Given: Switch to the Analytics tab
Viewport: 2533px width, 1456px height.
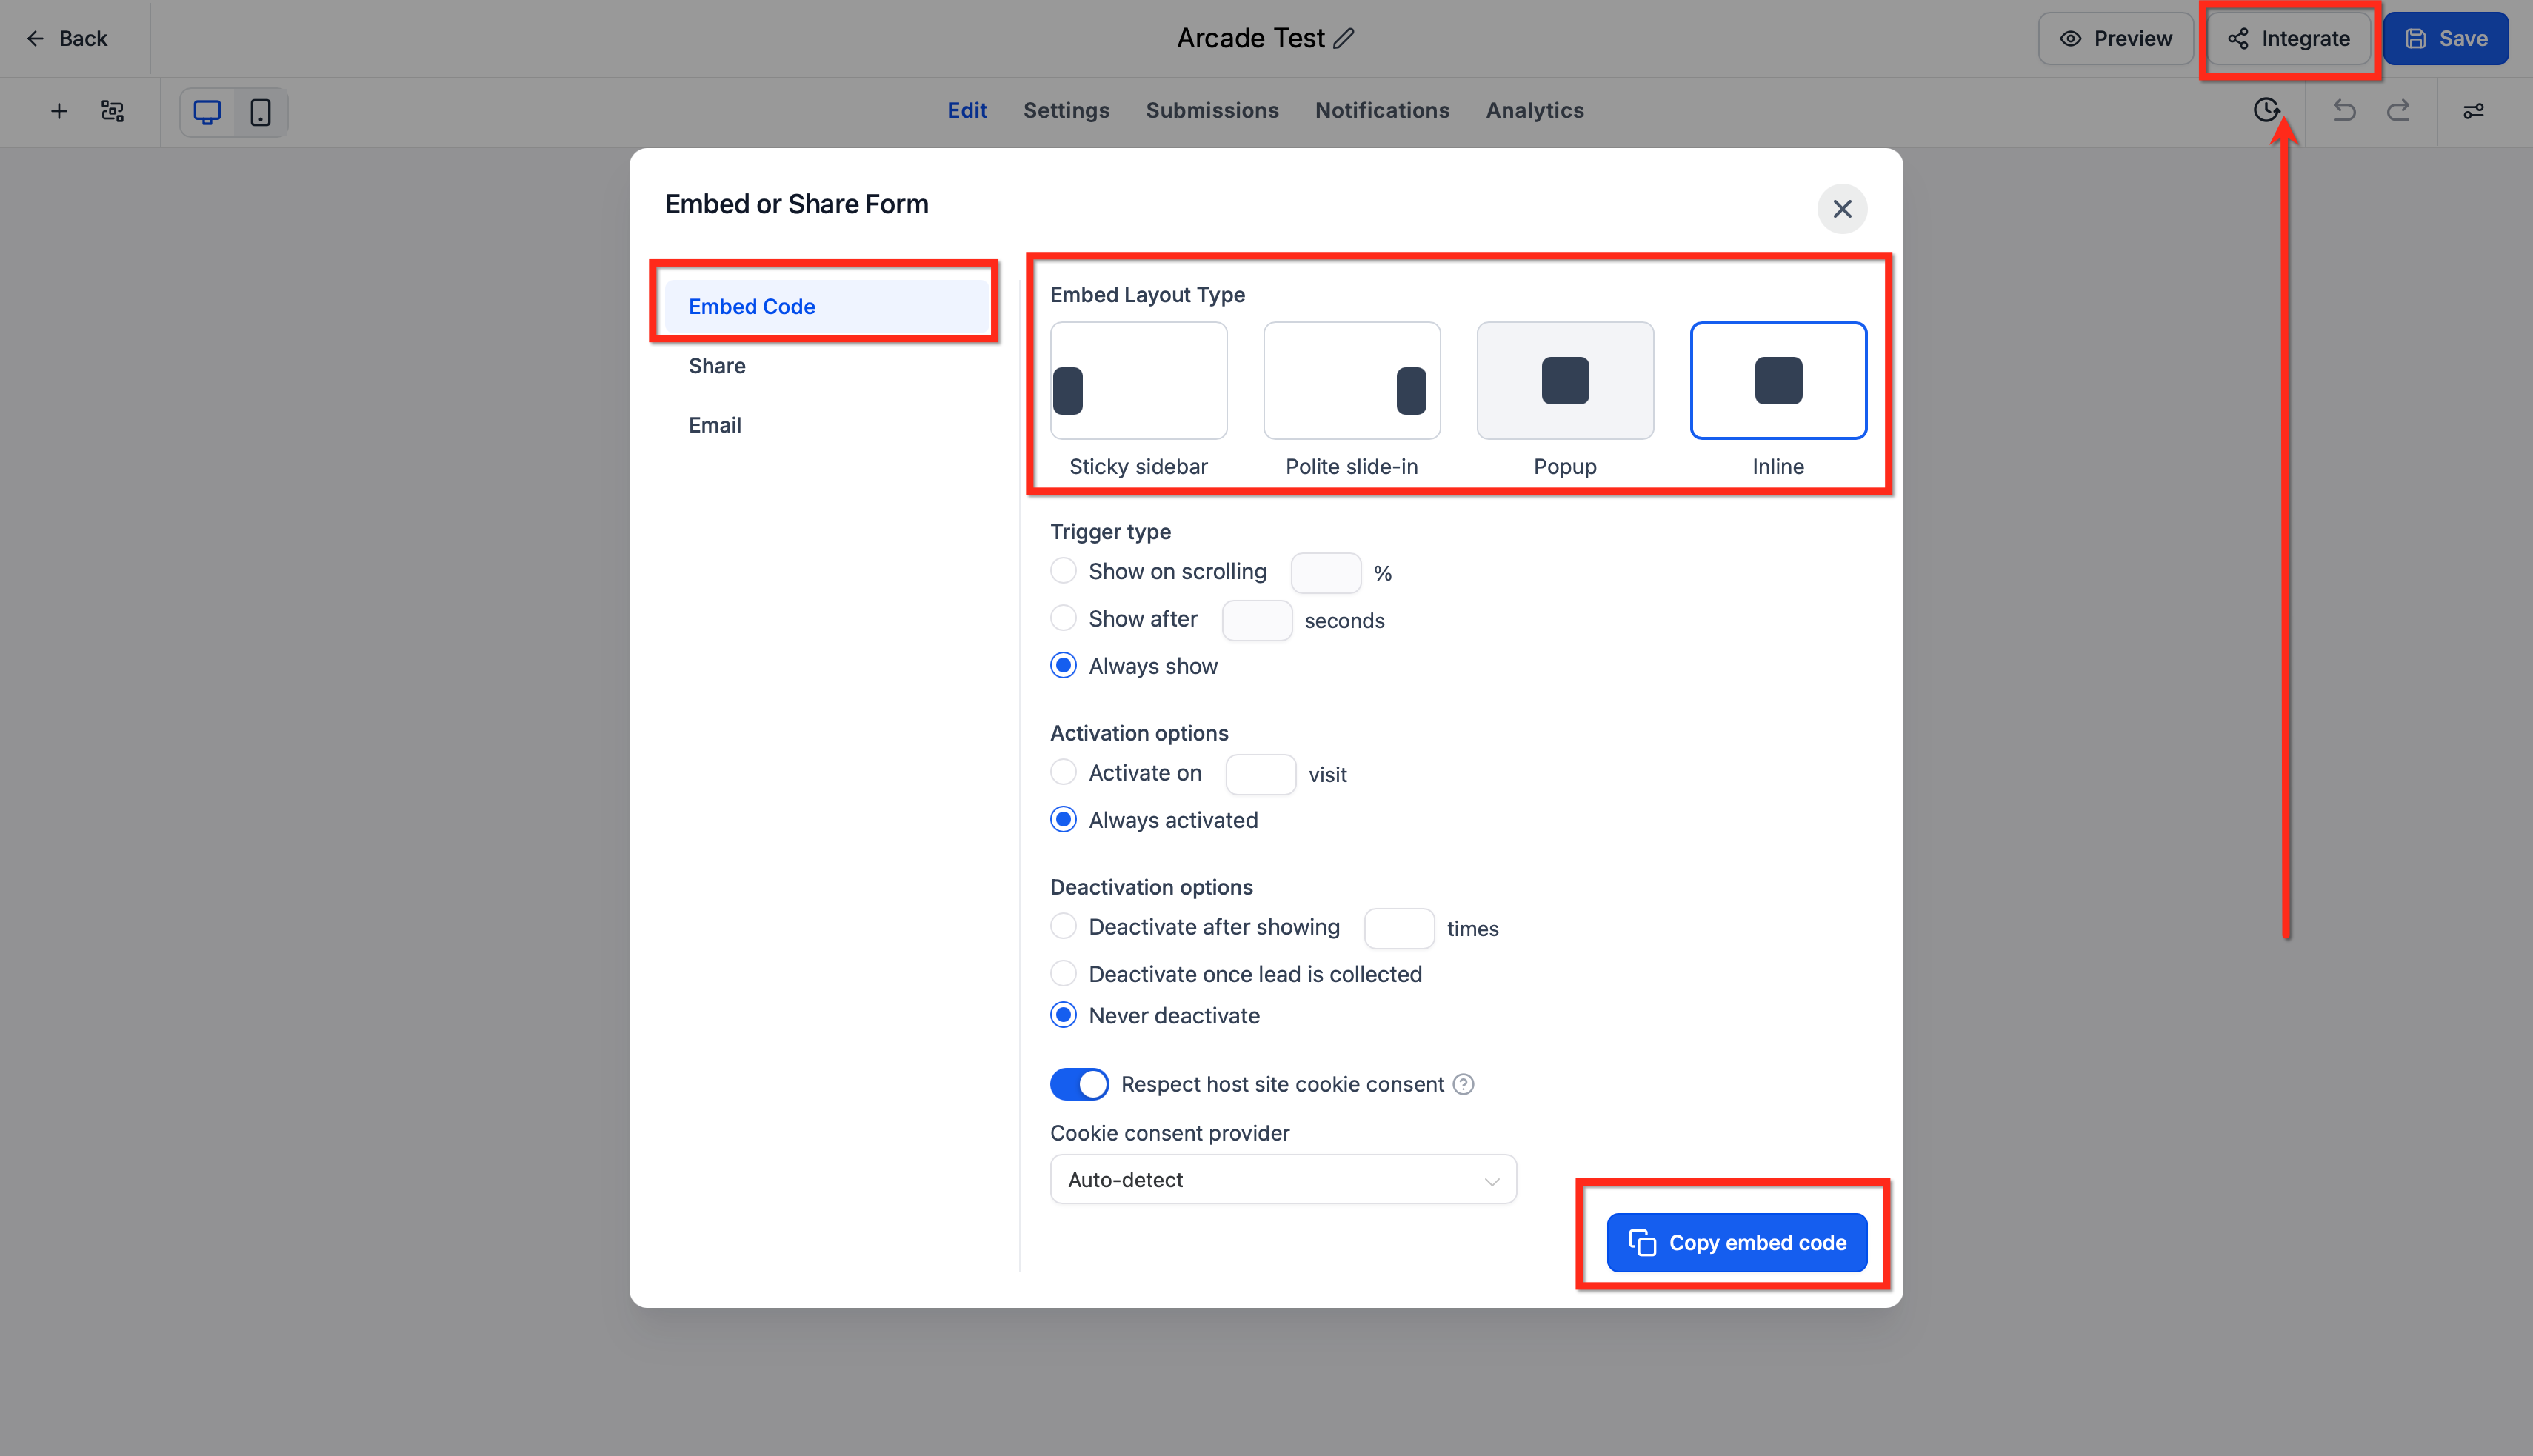Looking at the screenshot, I should pos(1534,110).
